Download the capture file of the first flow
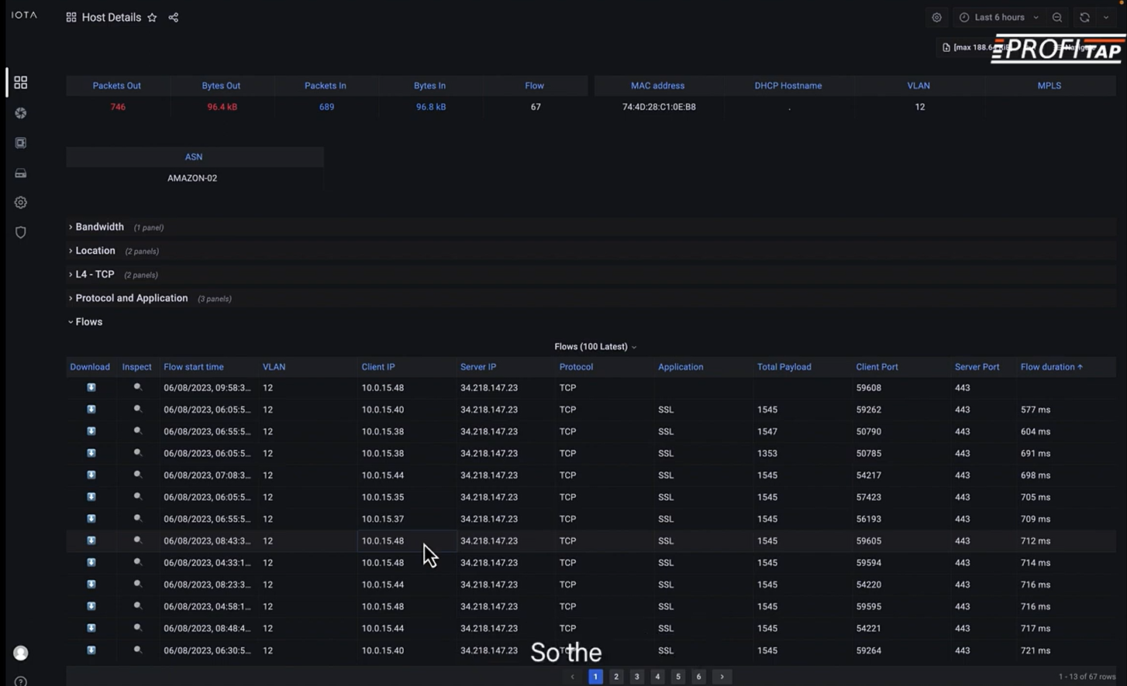 (x=91, y=387)
